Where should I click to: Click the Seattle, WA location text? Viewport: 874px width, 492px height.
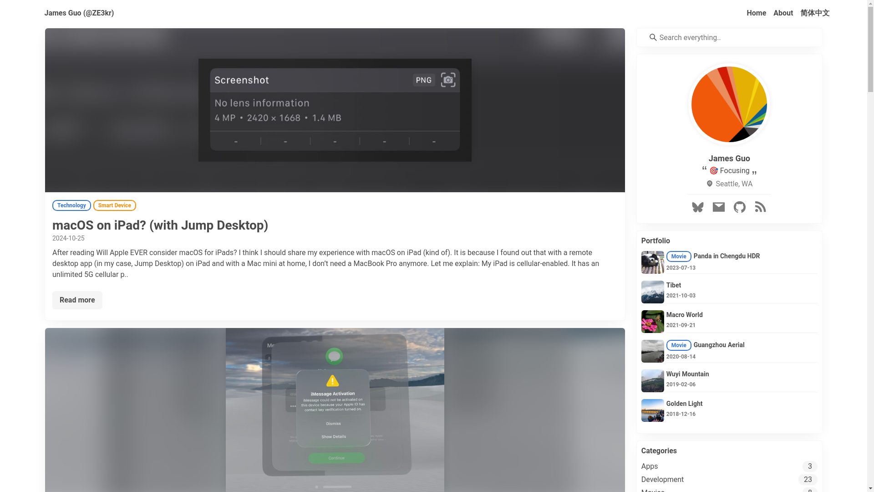pyautogui.click(x=734, y=184)
